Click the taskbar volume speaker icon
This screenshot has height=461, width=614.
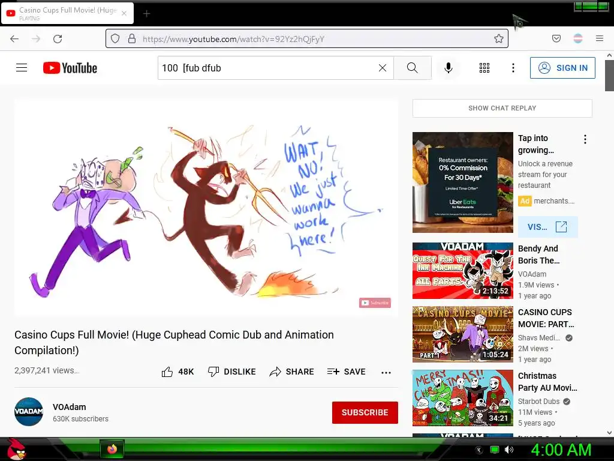click(509, 450)
